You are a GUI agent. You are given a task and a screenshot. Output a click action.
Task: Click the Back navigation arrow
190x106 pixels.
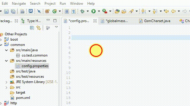[173, 11]
